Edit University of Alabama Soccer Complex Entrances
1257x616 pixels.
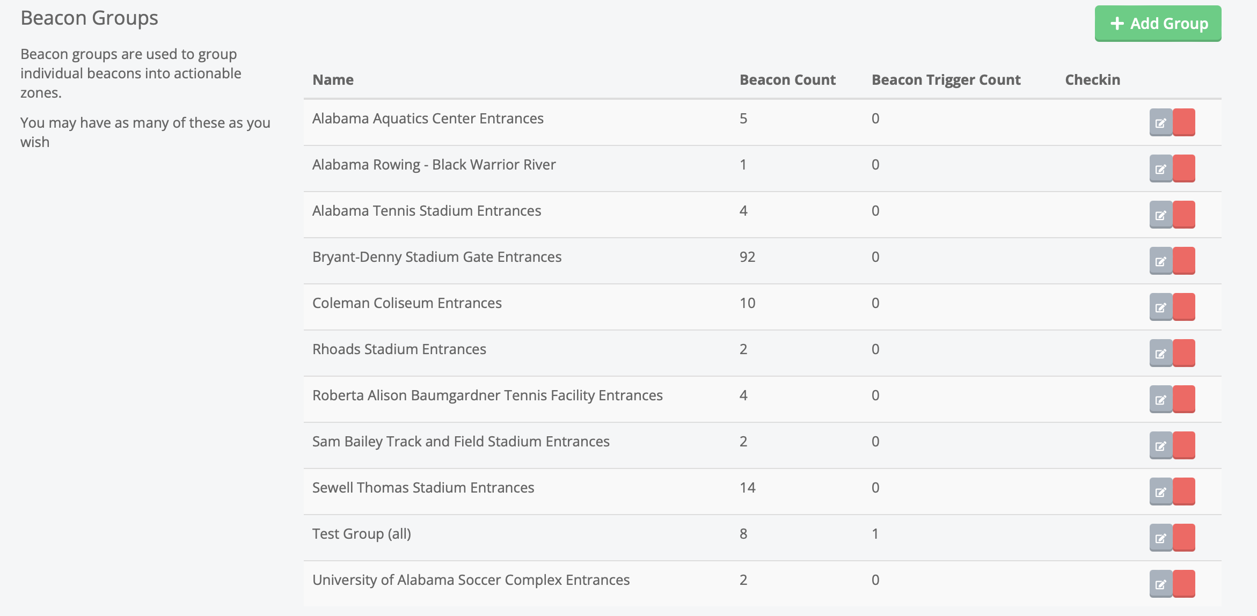coord(1161,584)
